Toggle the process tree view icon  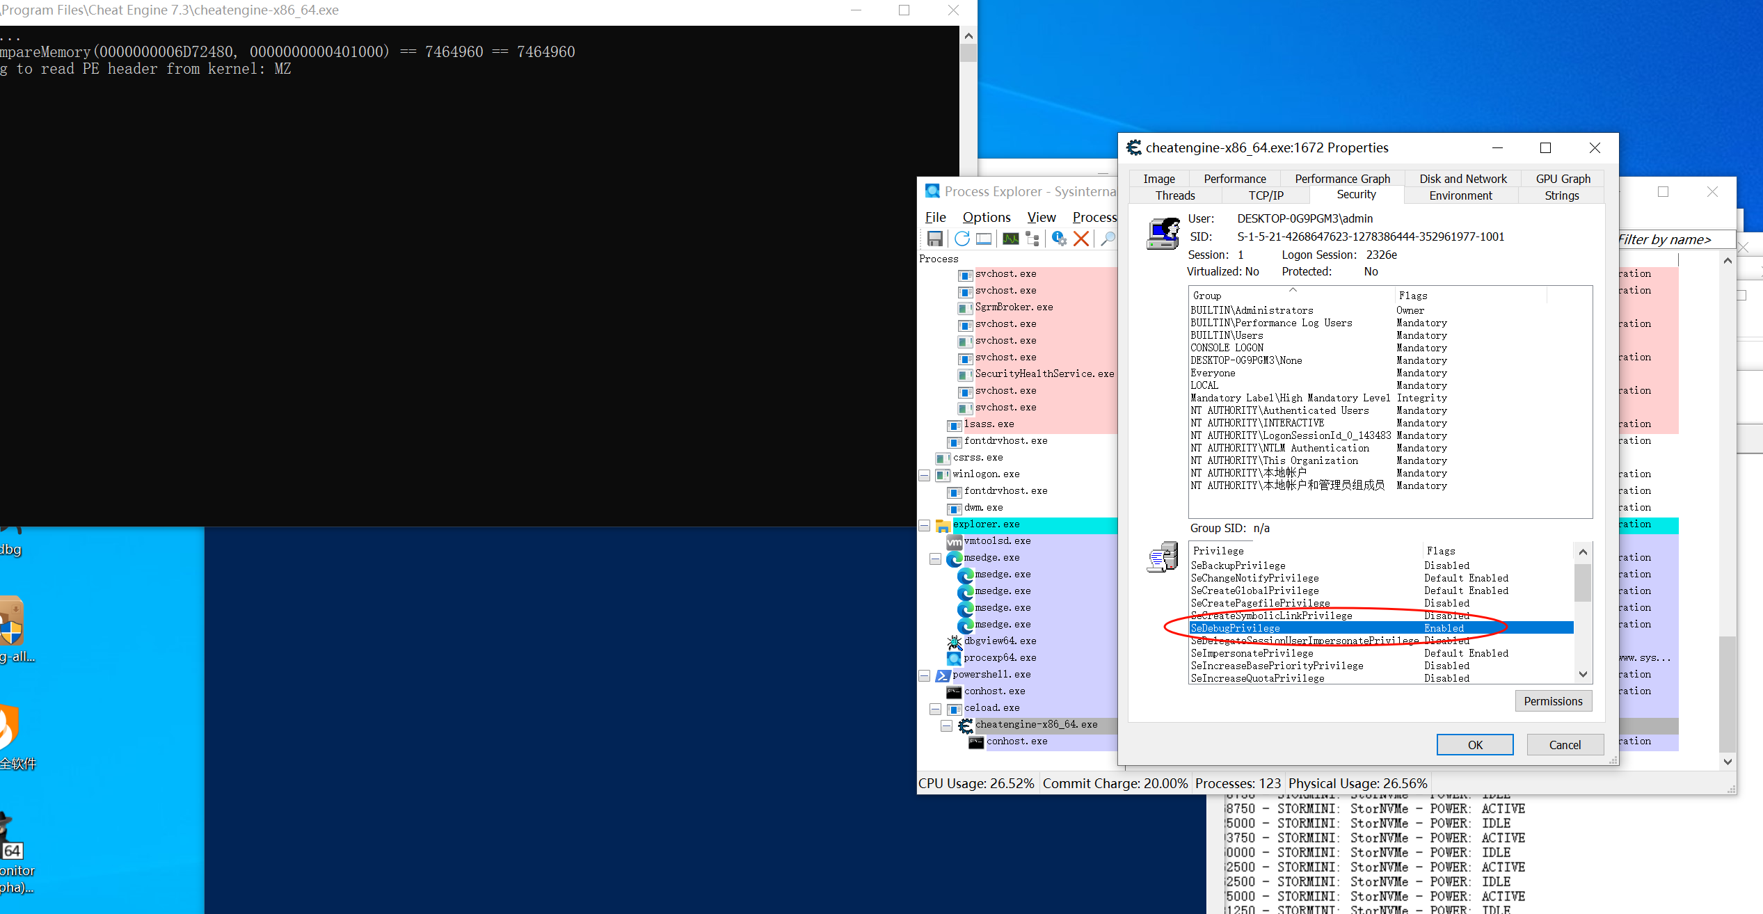(1032, 239)
